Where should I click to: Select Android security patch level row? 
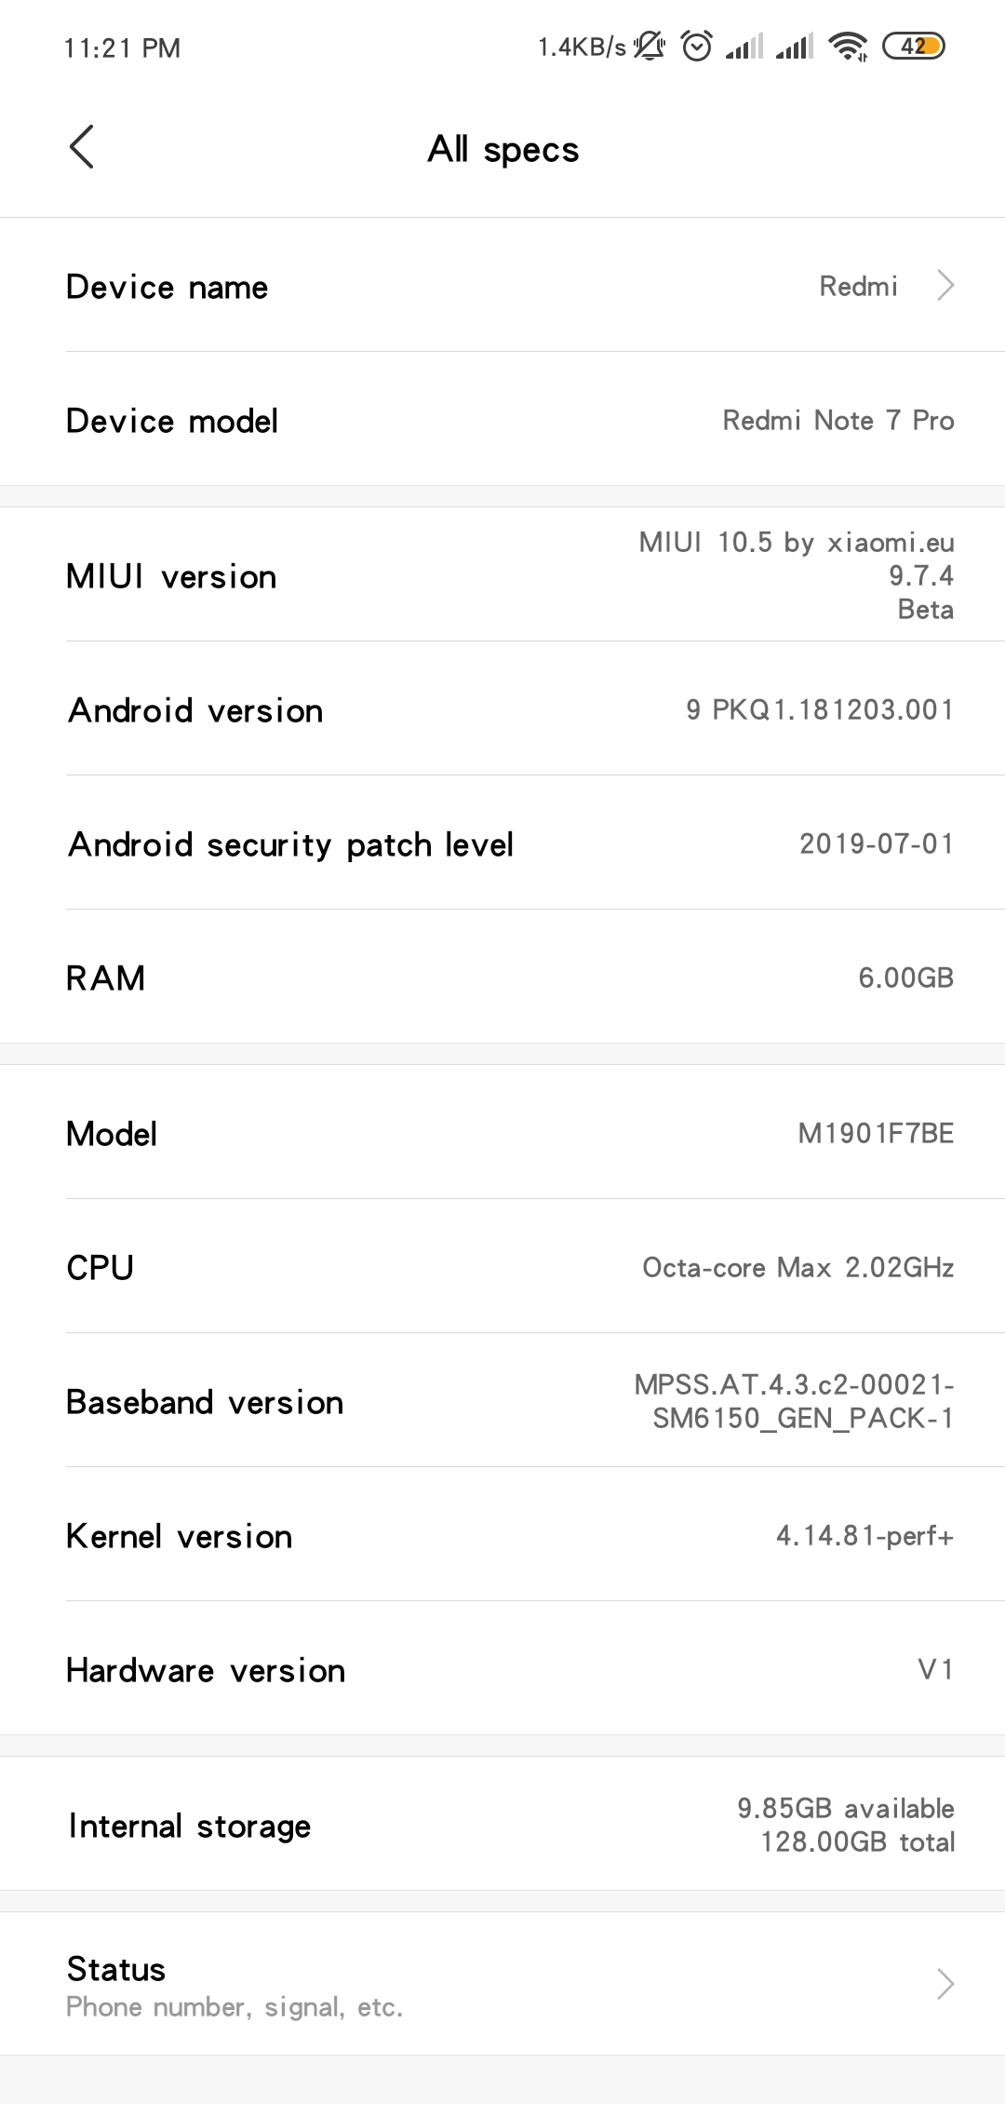pos(502,843)
